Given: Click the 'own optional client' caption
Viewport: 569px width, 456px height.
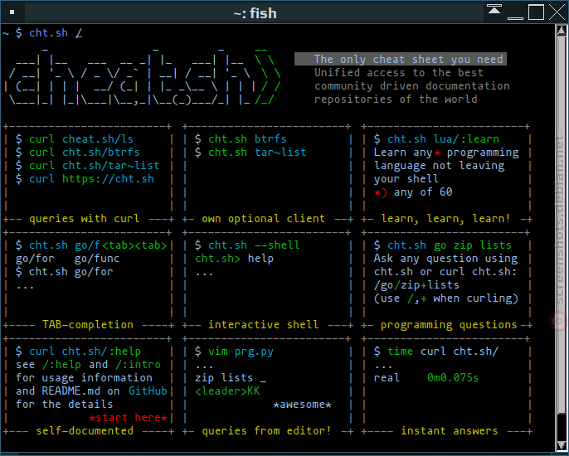Looking at the screenshot, I should pos(264,219).
